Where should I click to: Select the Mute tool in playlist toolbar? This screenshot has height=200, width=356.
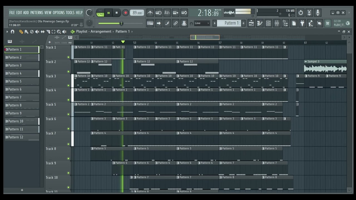pos(37,32)
